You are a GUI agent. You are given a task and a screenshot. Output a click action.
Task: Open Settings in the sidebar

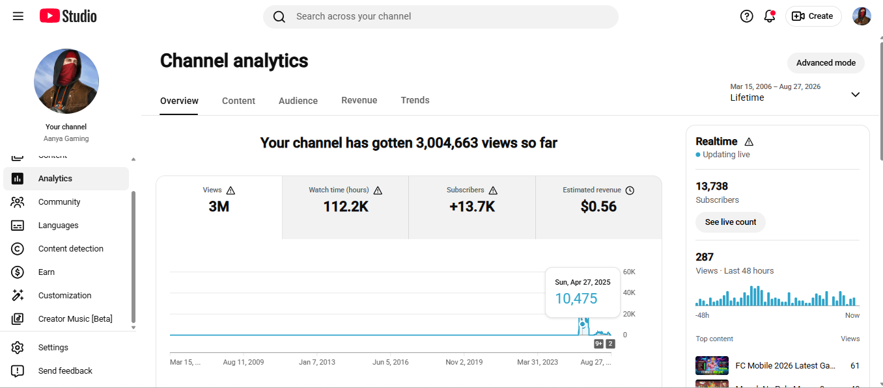click(66, 348)
